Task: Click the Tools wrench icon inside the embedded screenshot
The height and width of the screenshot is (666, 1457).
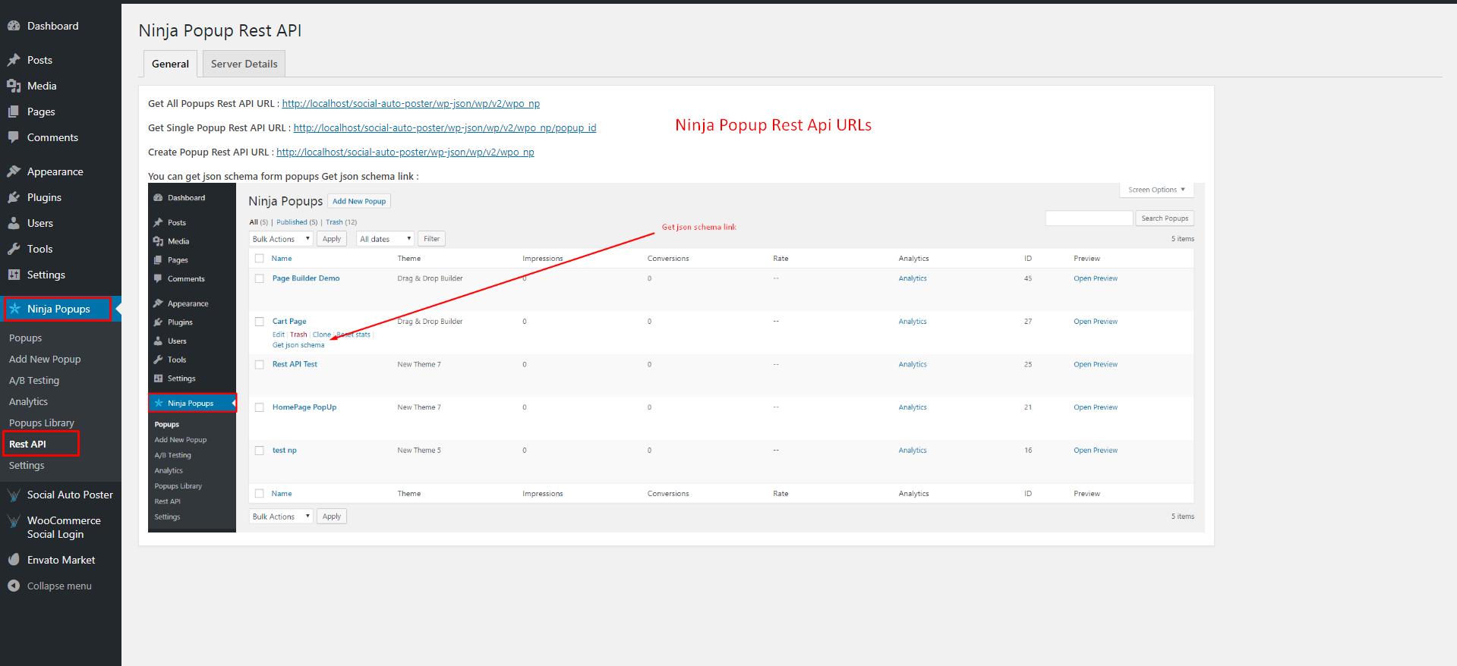Action: pos(158,360)
